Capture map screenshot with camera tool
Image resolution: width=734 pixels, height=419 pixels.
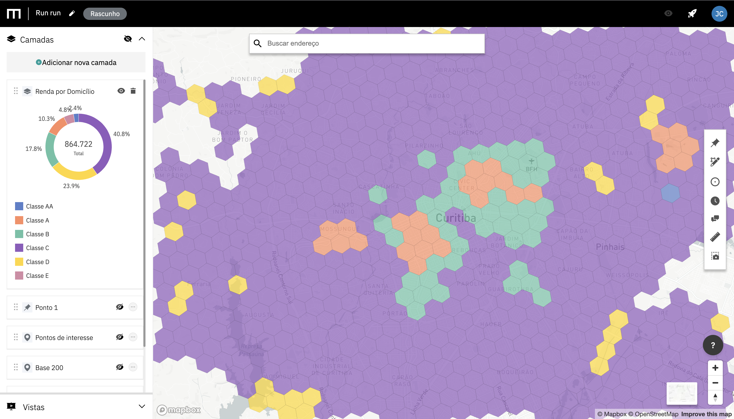click(715, 256)
